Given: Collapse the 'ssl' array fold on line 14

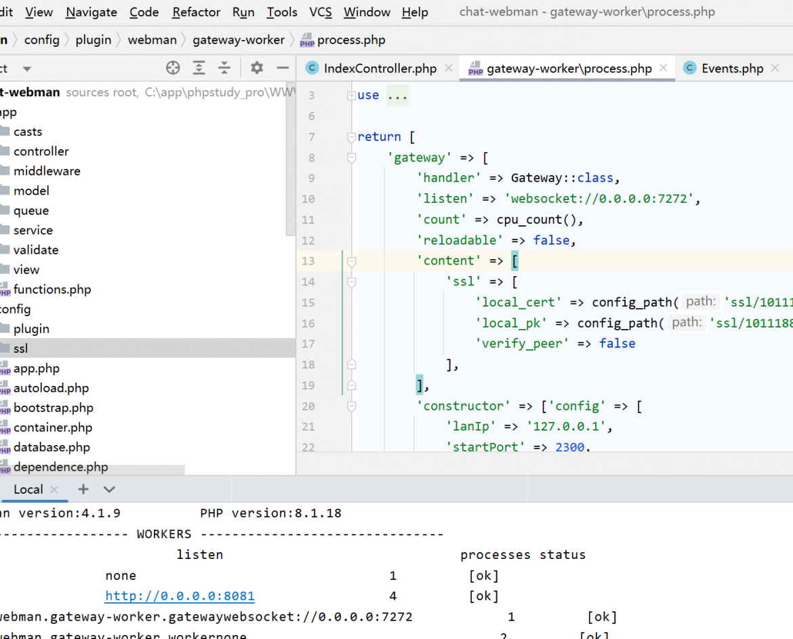Looking at the screenshot, I should coord(351,282).
